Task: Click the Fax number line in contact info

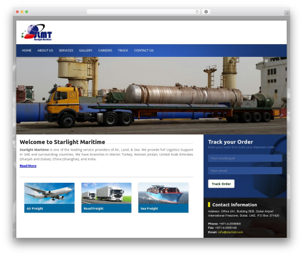Action: (x=222, y=228)
